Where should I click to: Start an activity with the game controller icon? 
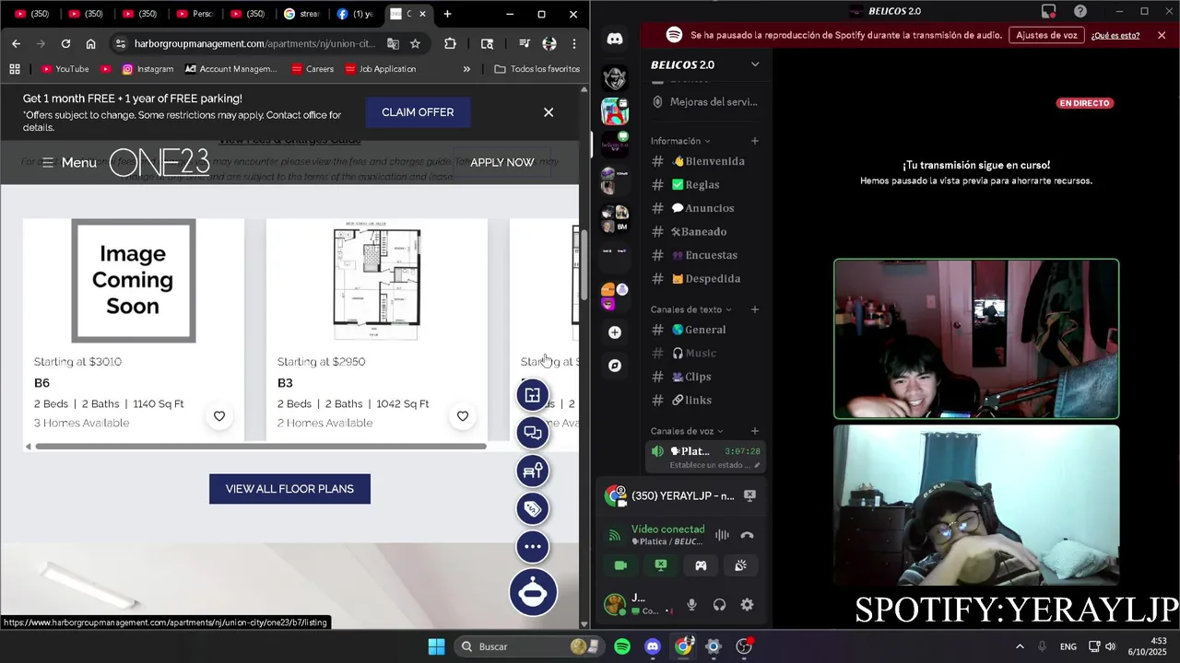coord(701,565)
